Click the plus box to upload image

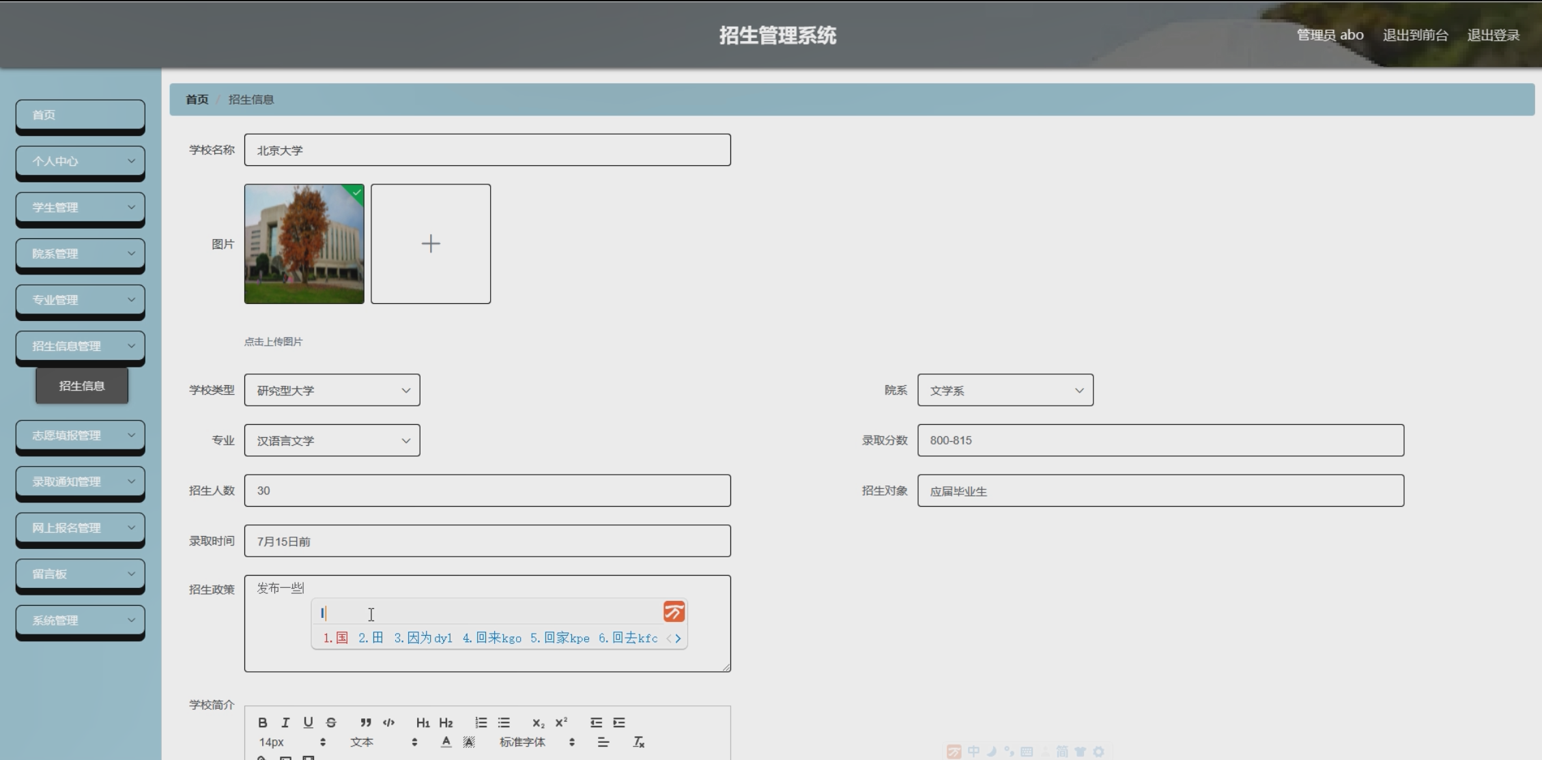pos(431,244)
